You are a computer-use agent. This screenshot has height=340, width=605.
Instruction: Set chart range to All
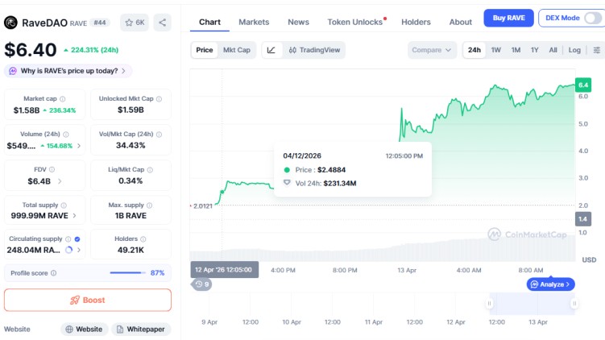tap(553, 50)
